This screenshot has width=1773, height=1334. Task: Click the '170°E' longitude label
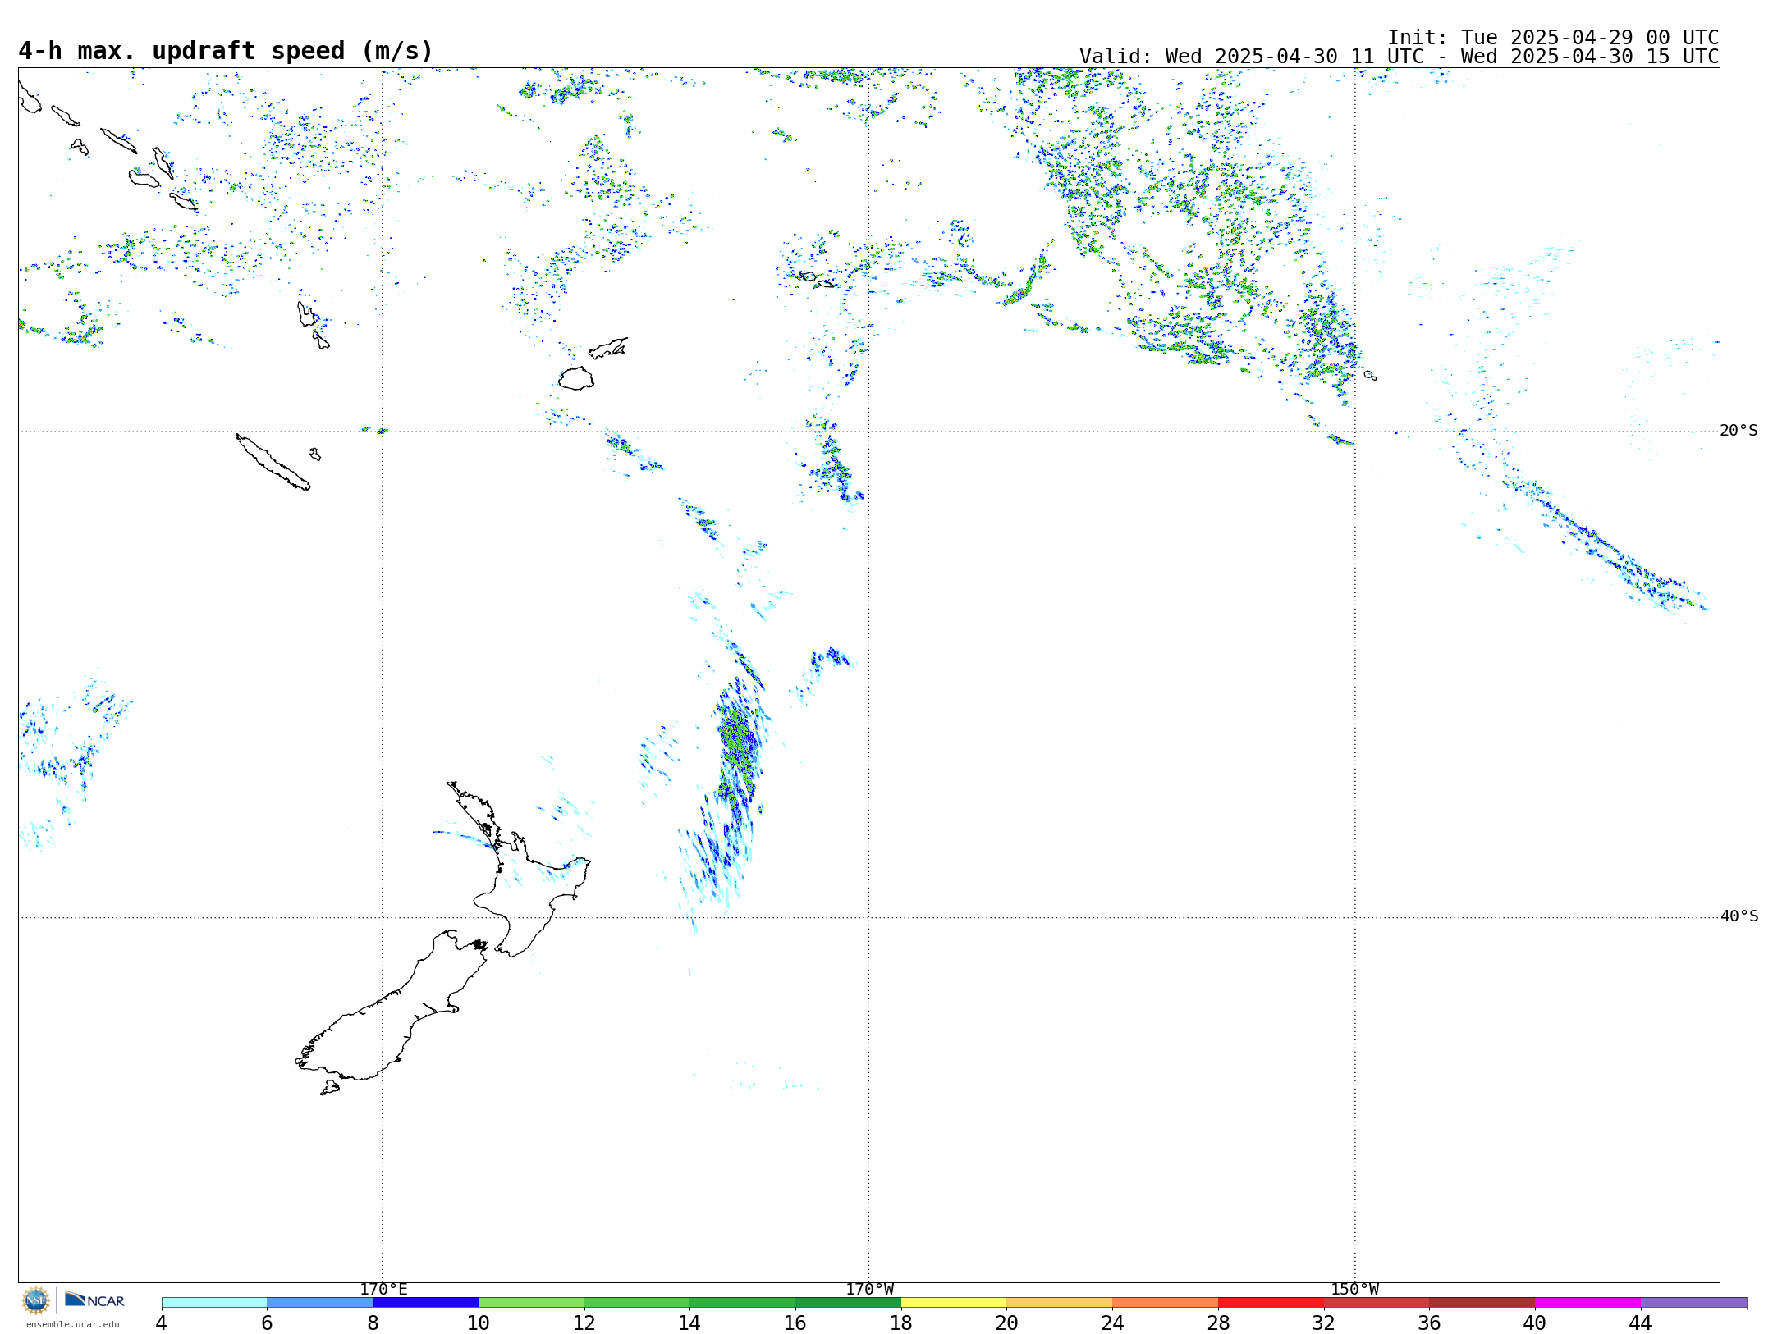[383, 1289]
